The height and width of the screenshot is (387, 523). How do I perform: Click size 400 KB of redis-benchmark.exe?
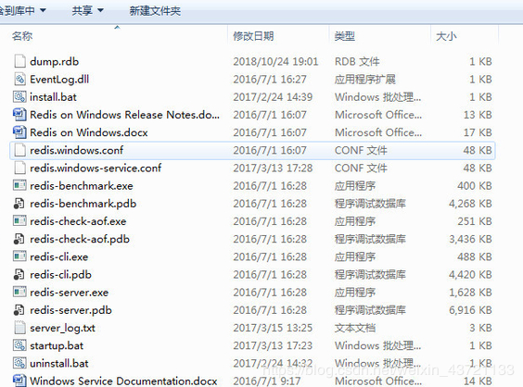[475, 186]
